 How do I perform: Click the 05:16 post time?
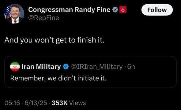click(x=12, y=103)
